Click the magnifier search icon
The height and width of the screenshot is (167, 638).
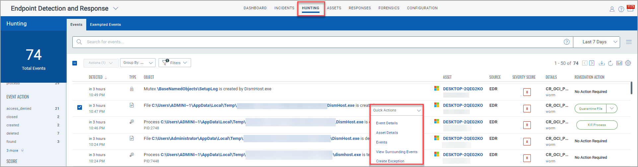pyautogui.click(x=79, y=42)
